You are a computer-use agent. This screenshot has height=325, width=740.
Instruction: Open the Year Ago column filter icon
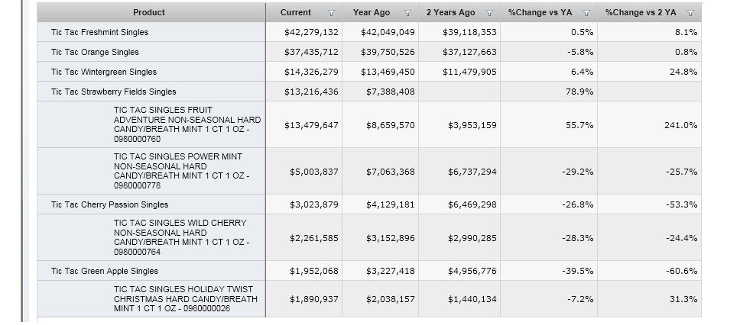click(407, 13)
